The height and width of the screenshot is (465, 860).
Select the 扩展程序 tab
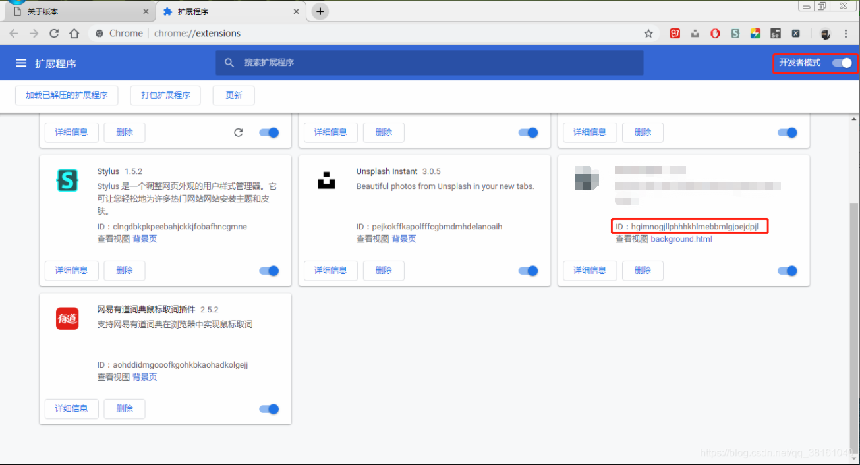217,11
